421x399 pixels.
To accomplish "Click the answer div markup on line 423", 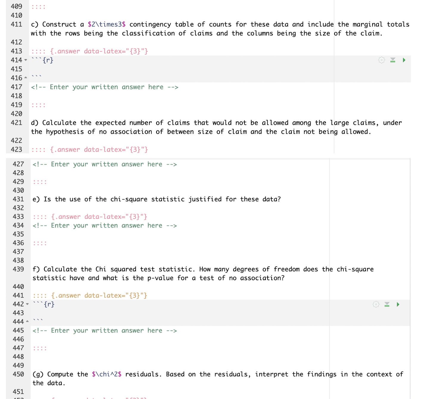I will click(89, 149).
